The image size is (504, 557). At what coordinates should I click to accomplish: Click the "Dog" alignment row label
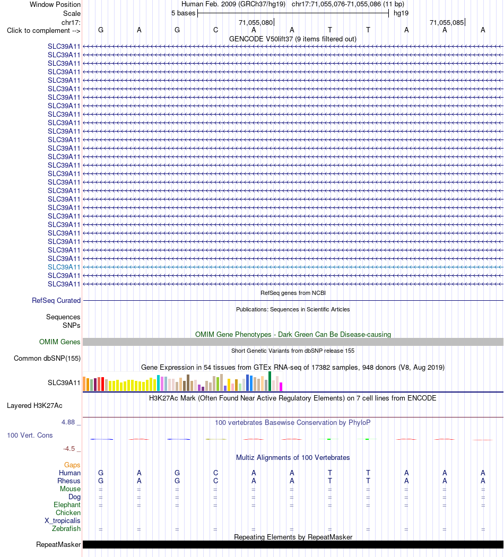75,497
